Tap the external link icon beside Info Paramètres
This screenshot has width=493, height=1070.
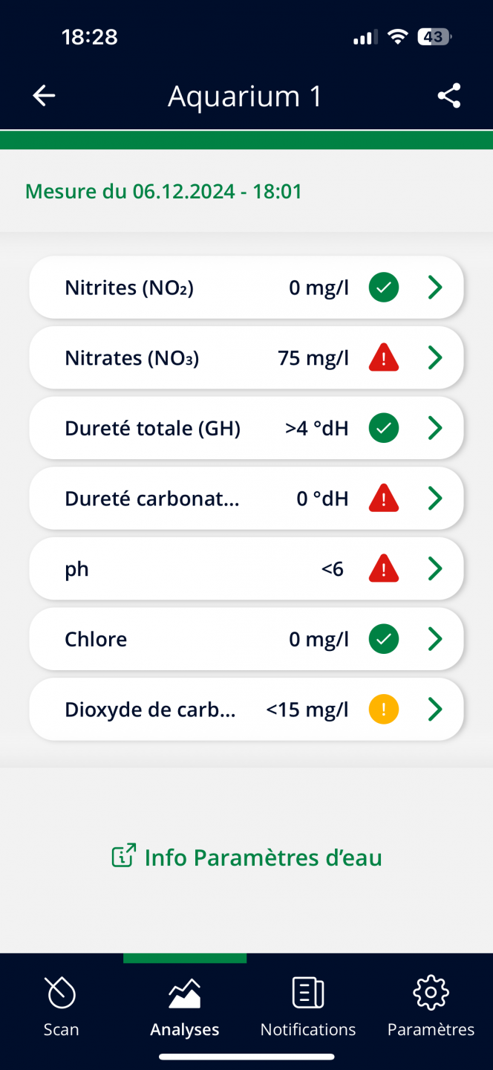(123, 855)
